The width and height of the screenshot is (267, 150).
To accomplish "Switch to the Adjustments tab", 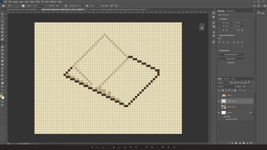I will [x=230, y=11].
